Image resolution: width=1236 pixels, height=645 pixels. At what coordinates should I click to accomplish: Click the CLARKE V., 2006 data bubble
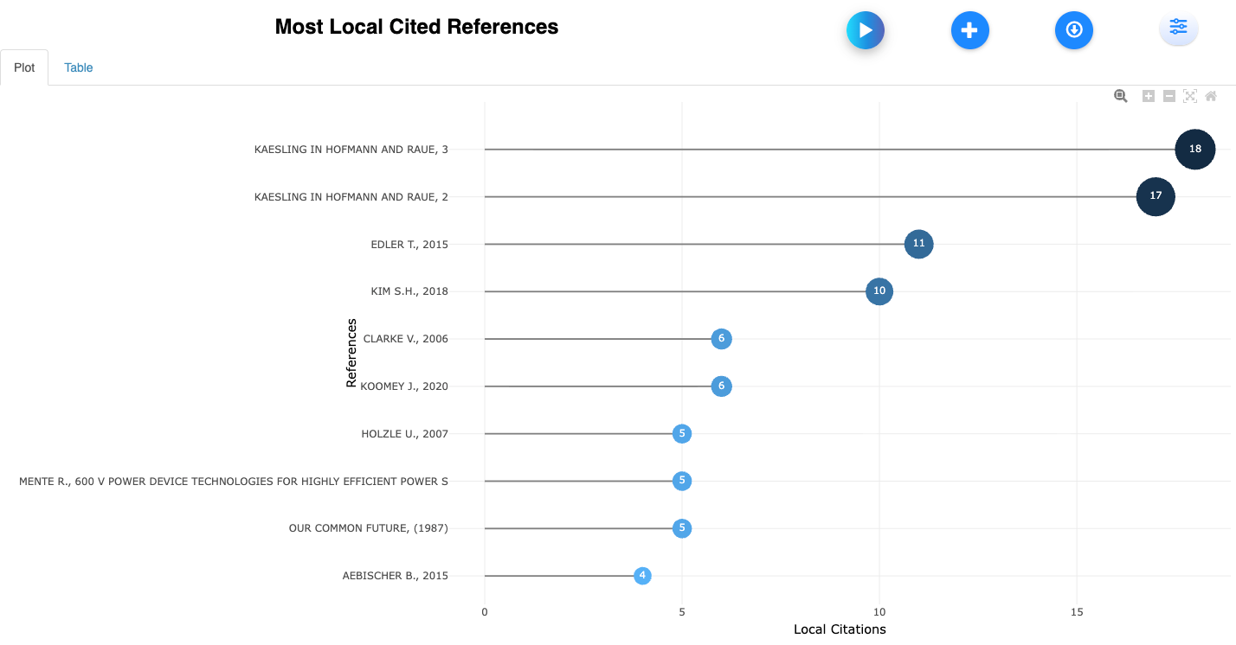[x=721, y=339]
